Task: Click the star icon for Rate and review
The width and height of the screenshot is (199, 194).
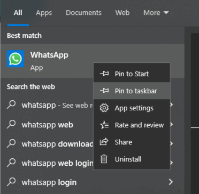Action: click(x=104, y=125)
